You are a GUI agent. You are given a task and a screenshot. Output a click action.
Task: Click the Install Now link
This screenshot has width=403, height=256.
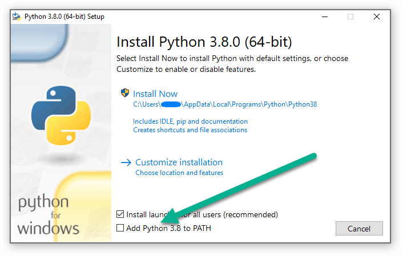[155, 94]
